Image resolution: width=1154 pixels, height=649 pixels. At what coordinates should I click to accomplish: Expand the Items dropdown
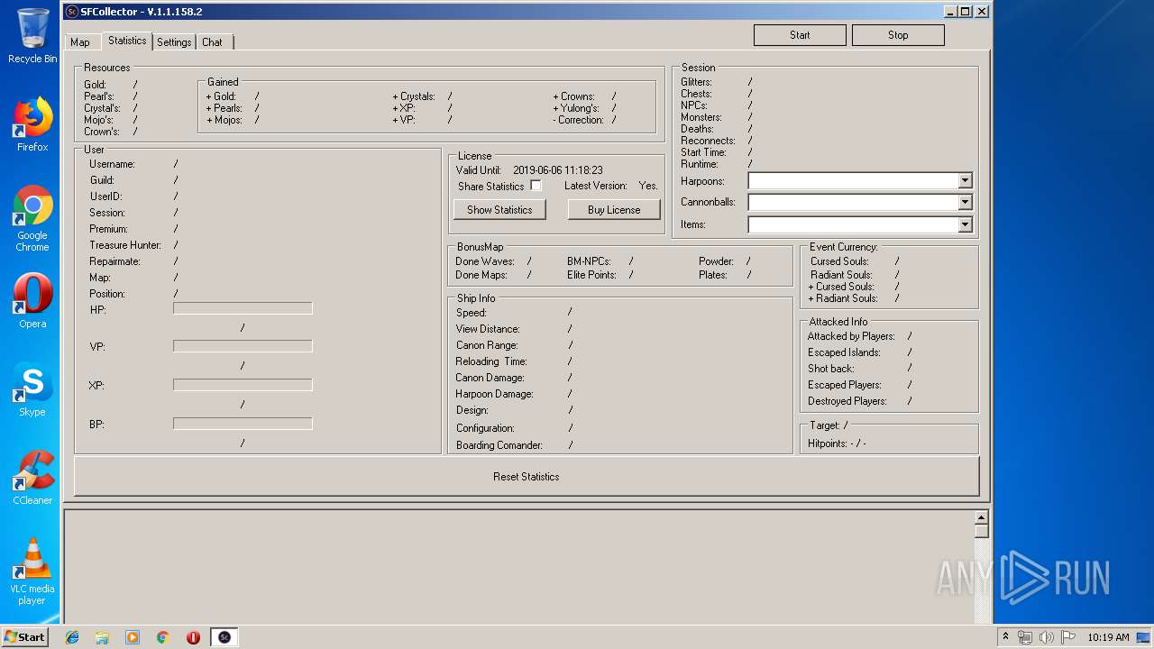tap(965, 224)
